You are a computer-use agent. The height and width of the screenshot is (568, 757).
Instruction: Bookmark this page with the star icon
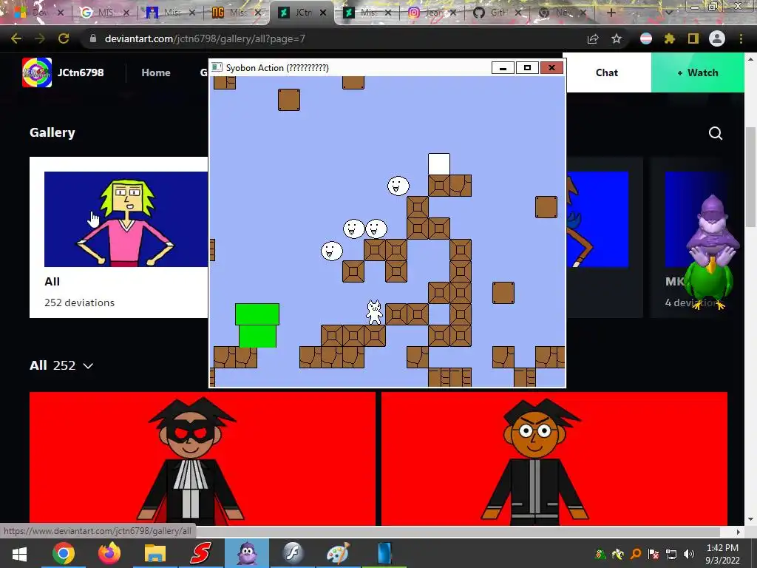[617, 38]
